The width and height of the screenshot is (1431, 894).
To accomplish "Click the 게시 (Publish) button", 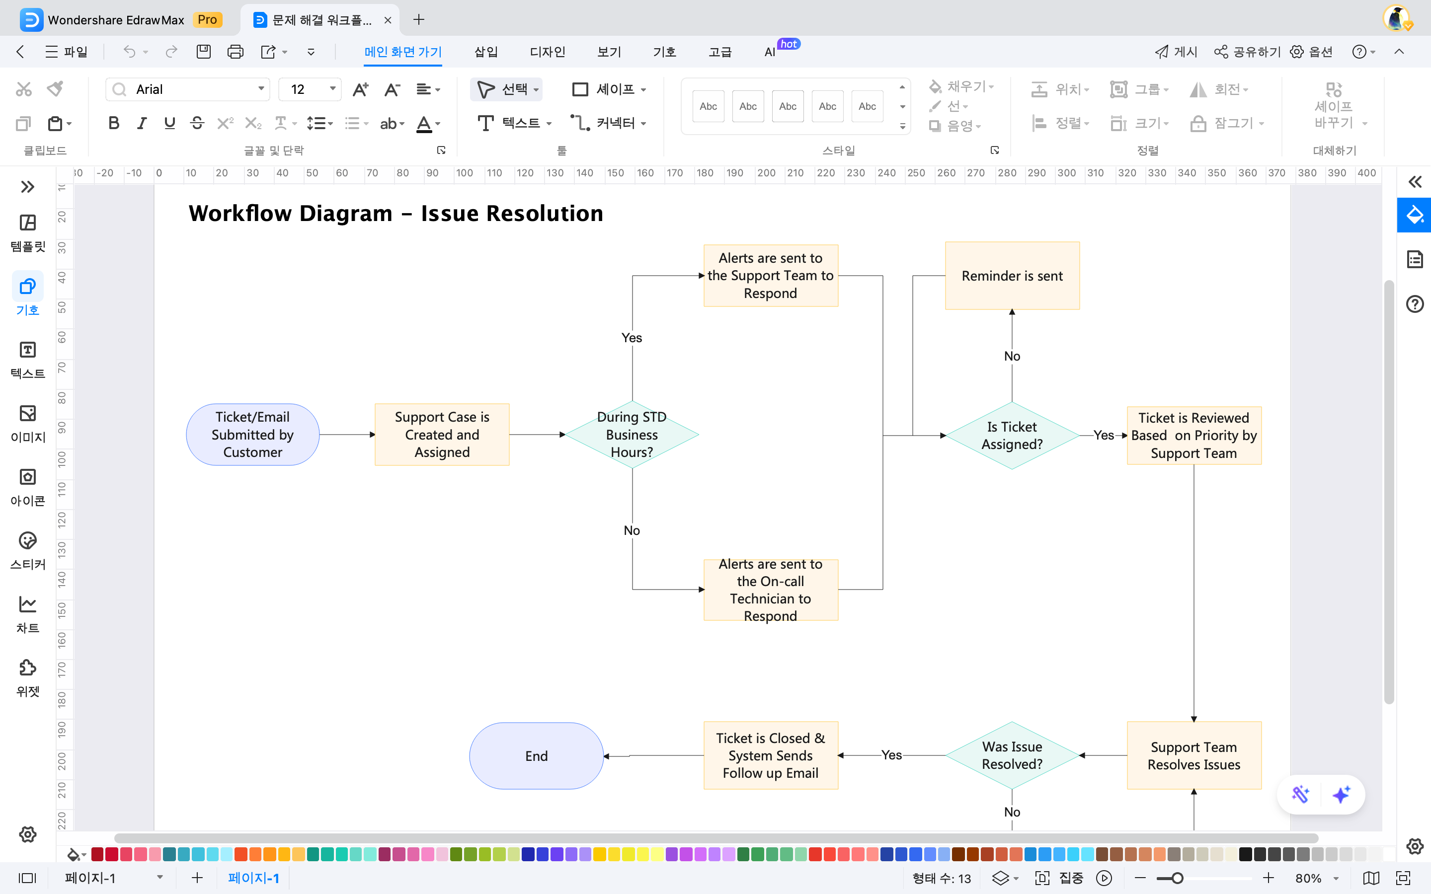I will click(1176, 52).
